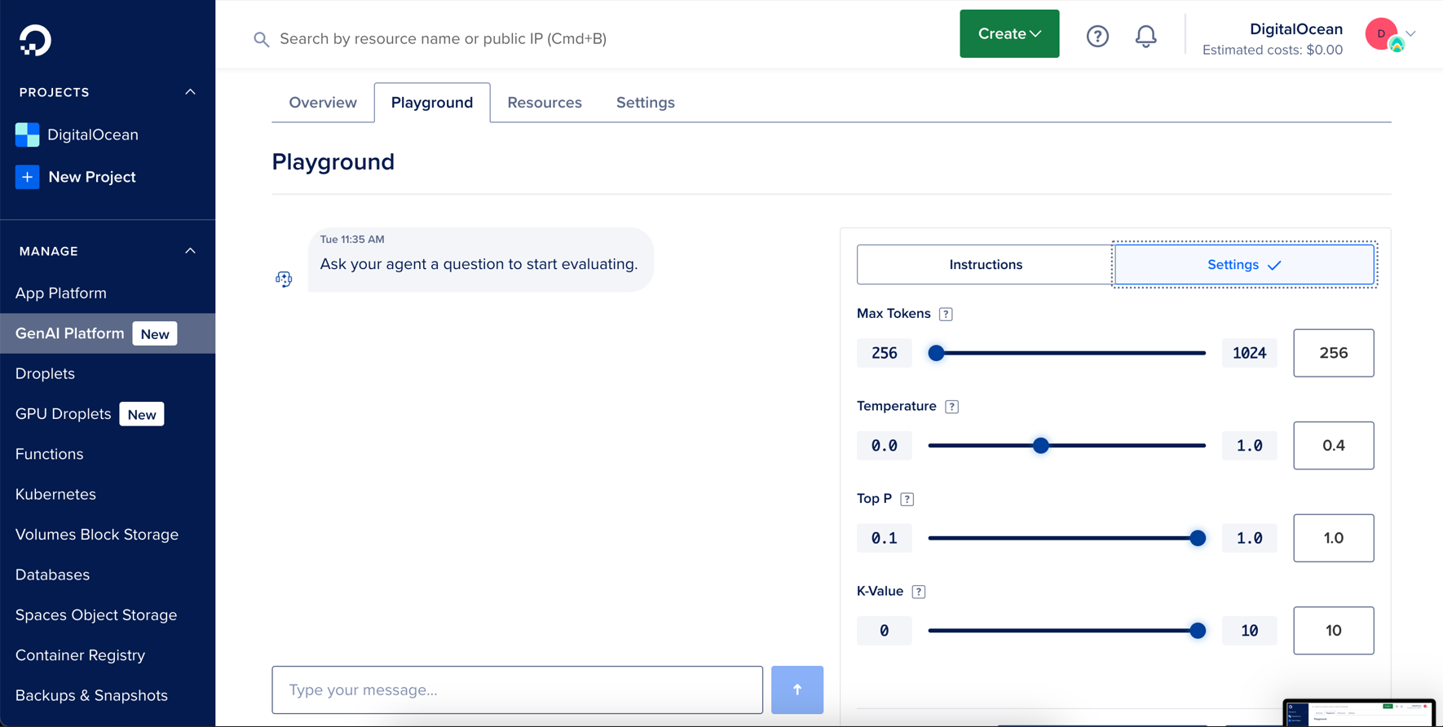Open the notifications bell icon
The width and height of the screenshot is (1443, 727).
tap(1145, 36)
